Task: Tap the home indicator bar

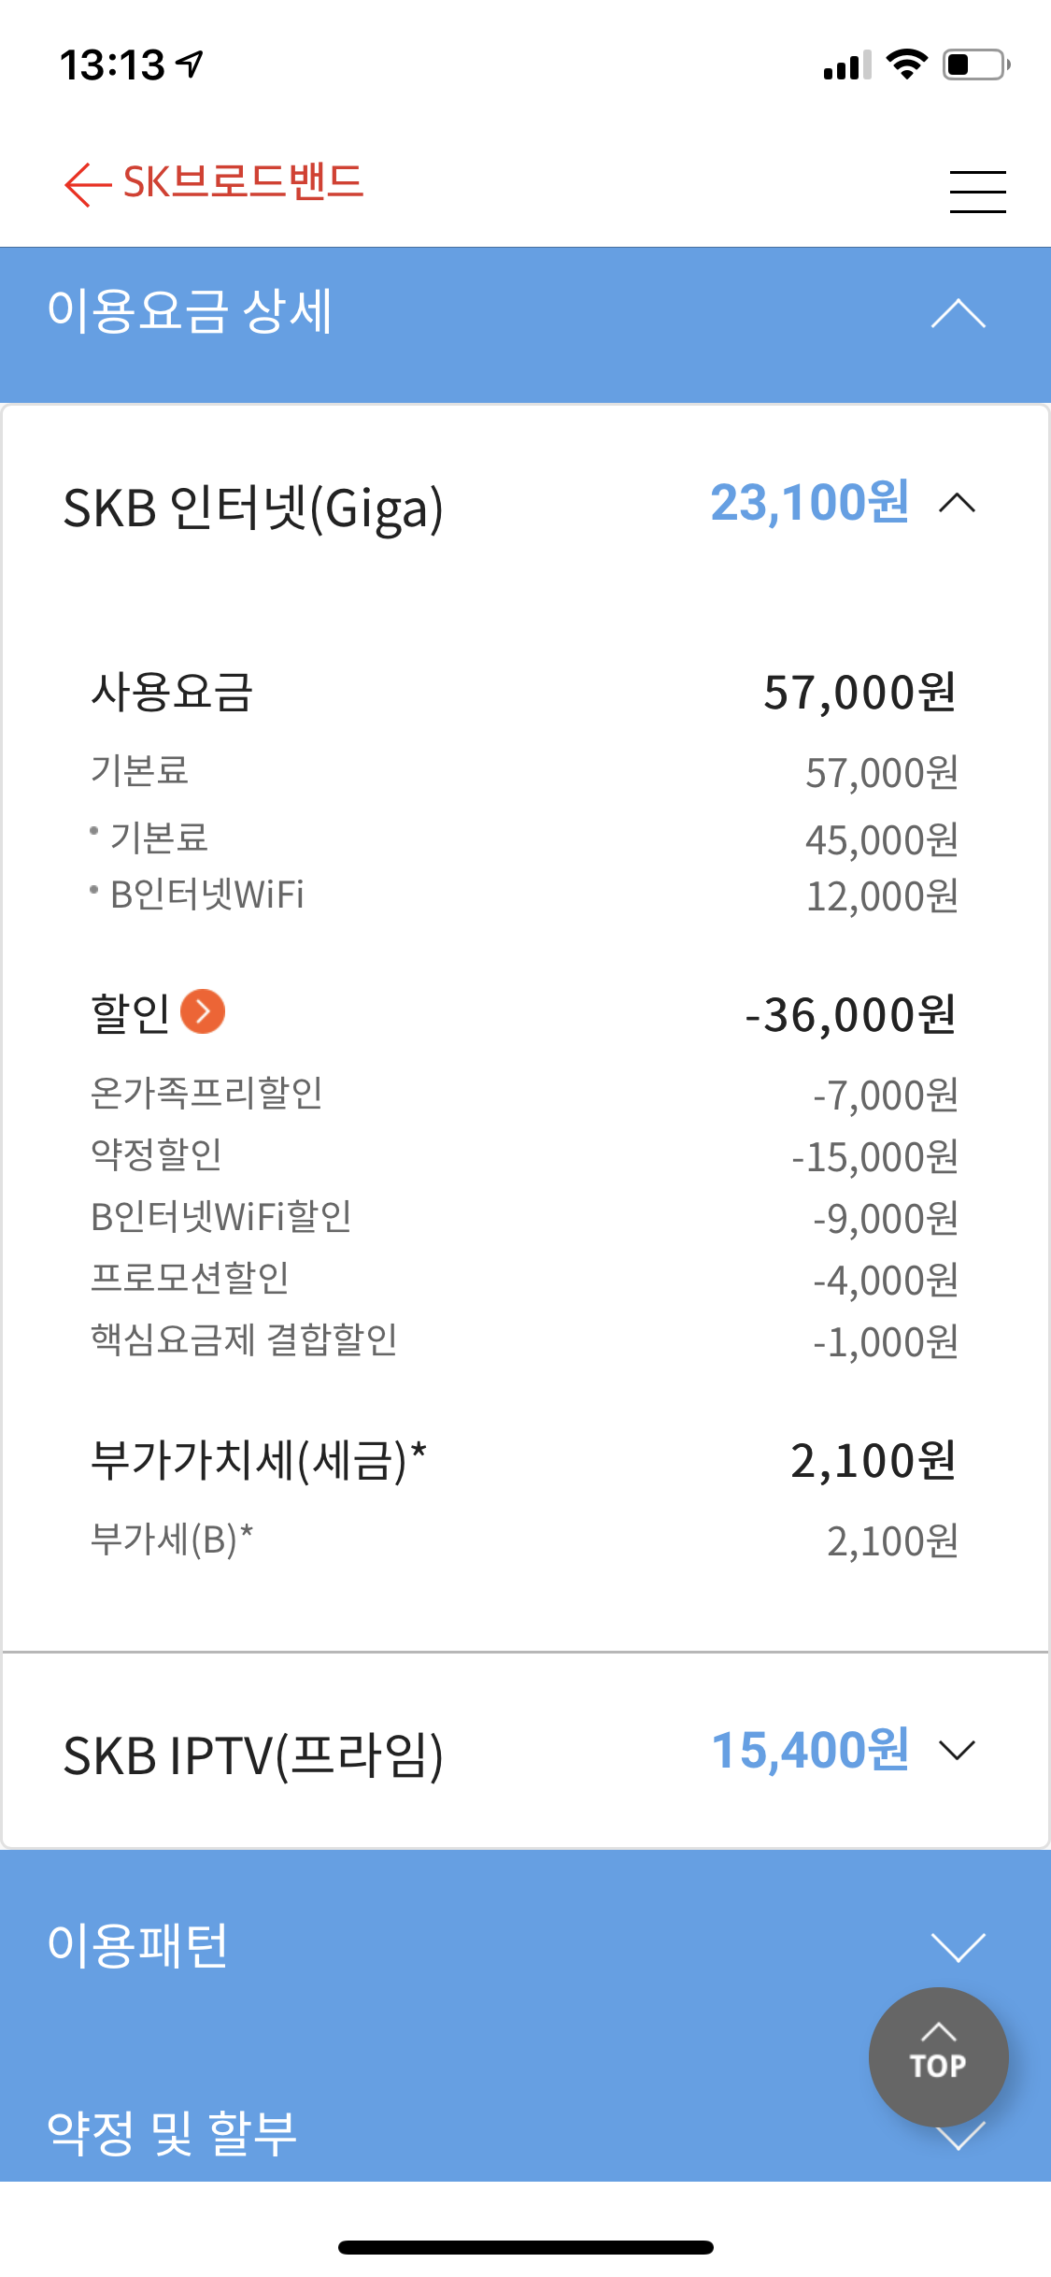Action: pyautogui.click(x=526, y=2247)
